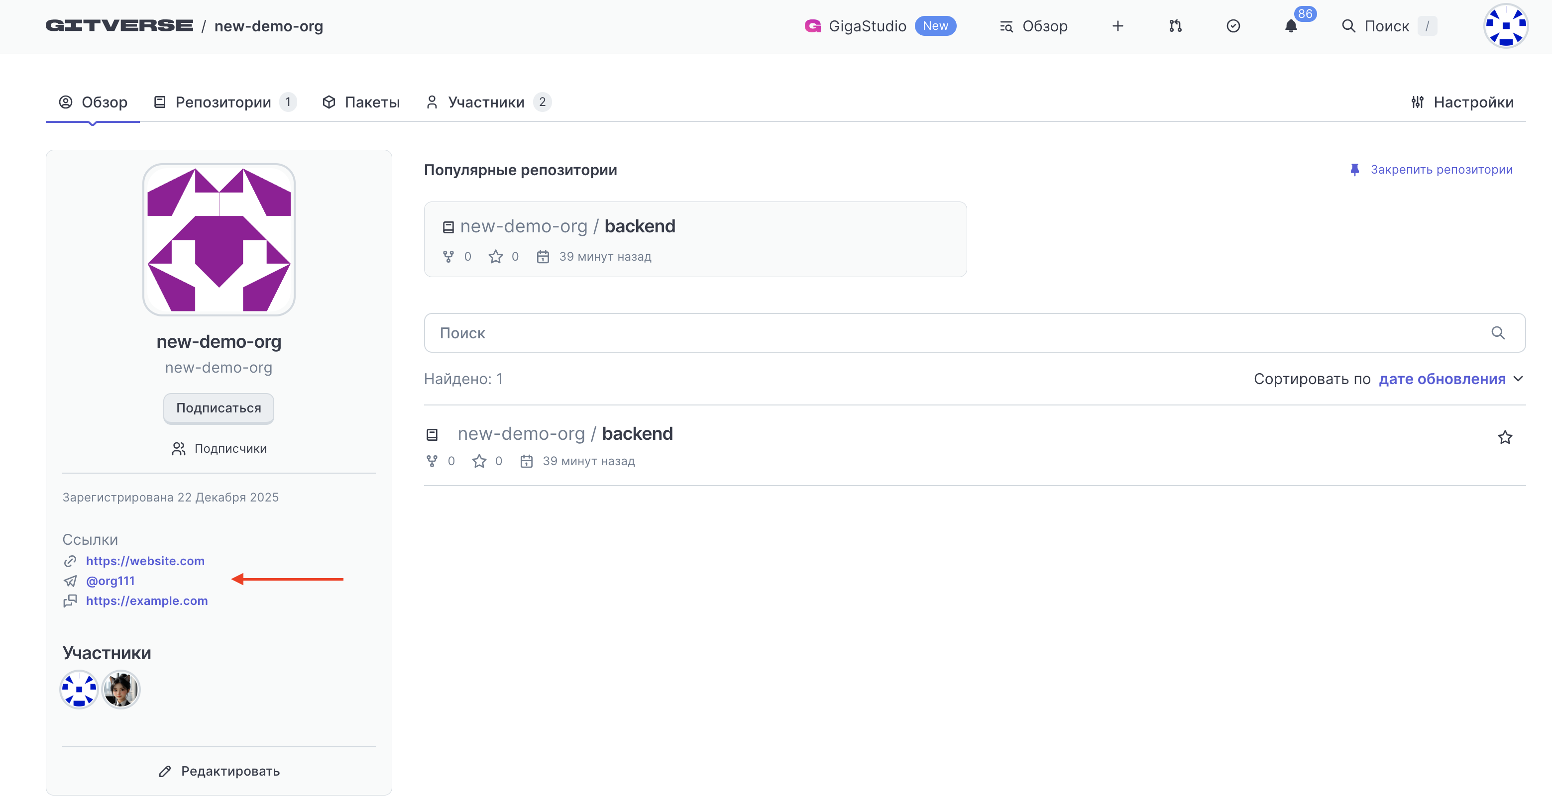Star the backend repository in list
1552x800 pixels.
click(x=1504, y=437)
